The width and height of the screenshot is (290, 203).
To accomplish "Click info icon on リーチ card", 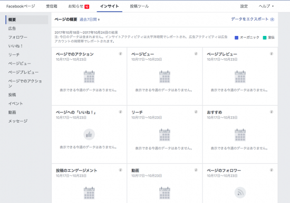I will (196, 112).
